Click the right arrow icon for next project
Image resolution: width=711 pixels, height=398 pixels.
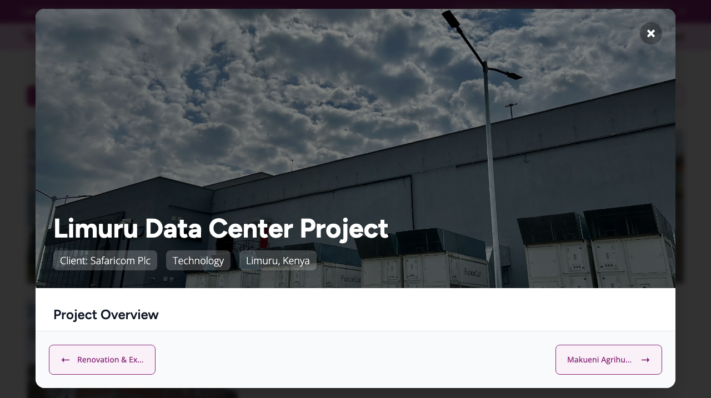(645, 360)
